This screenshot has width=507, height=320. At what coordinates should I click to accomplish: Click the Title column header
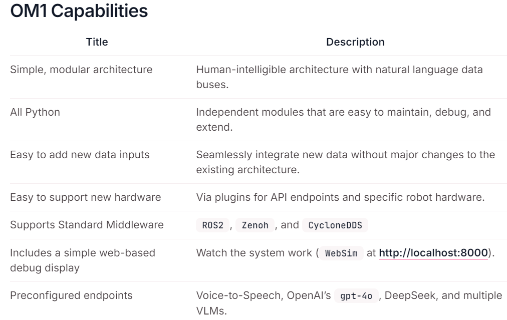97,42
